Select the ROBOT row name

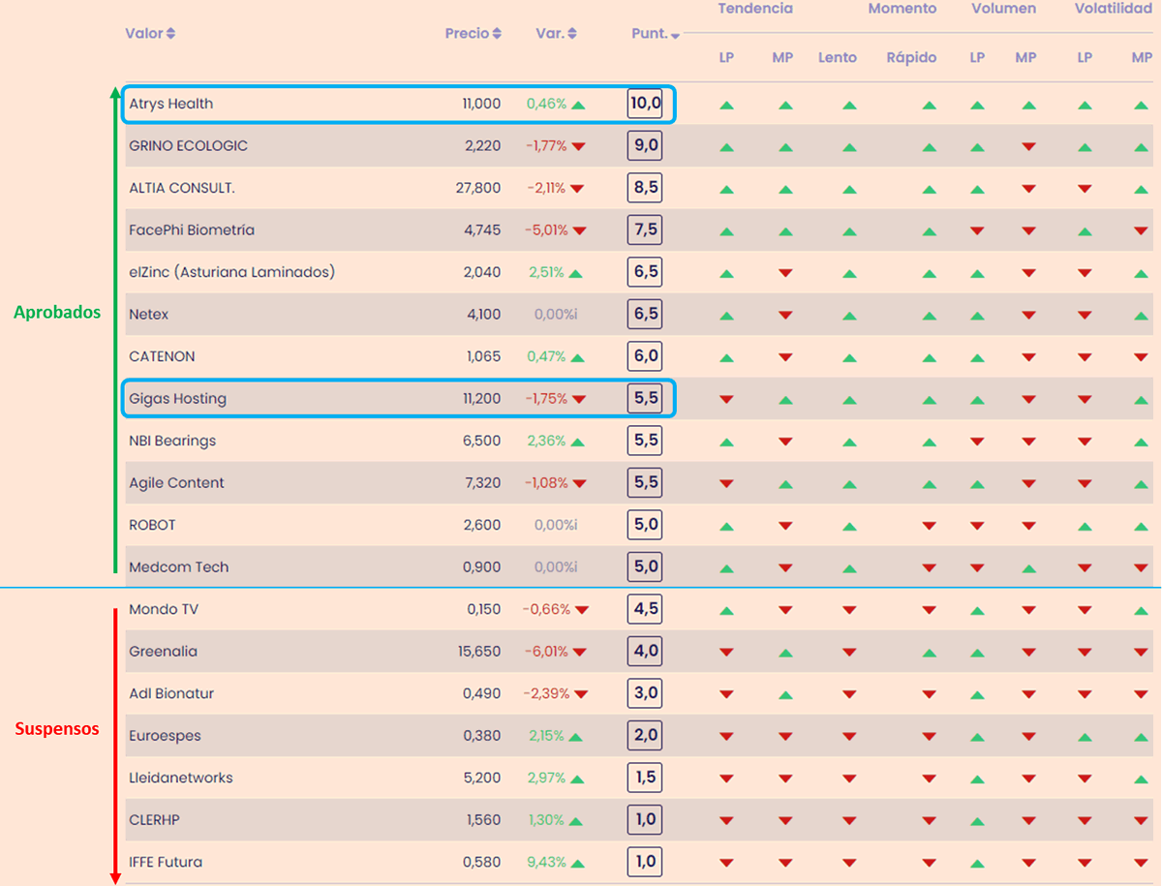[152, 525]
